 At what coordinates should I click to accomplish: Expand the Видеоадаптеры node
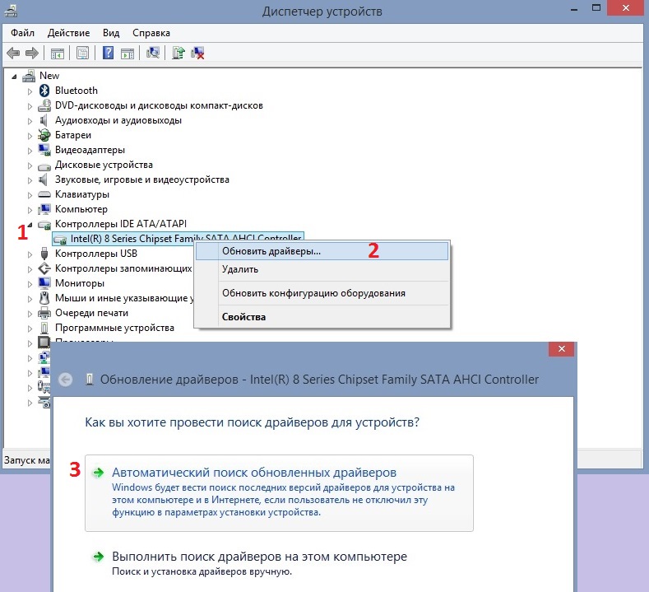(30, 151)
